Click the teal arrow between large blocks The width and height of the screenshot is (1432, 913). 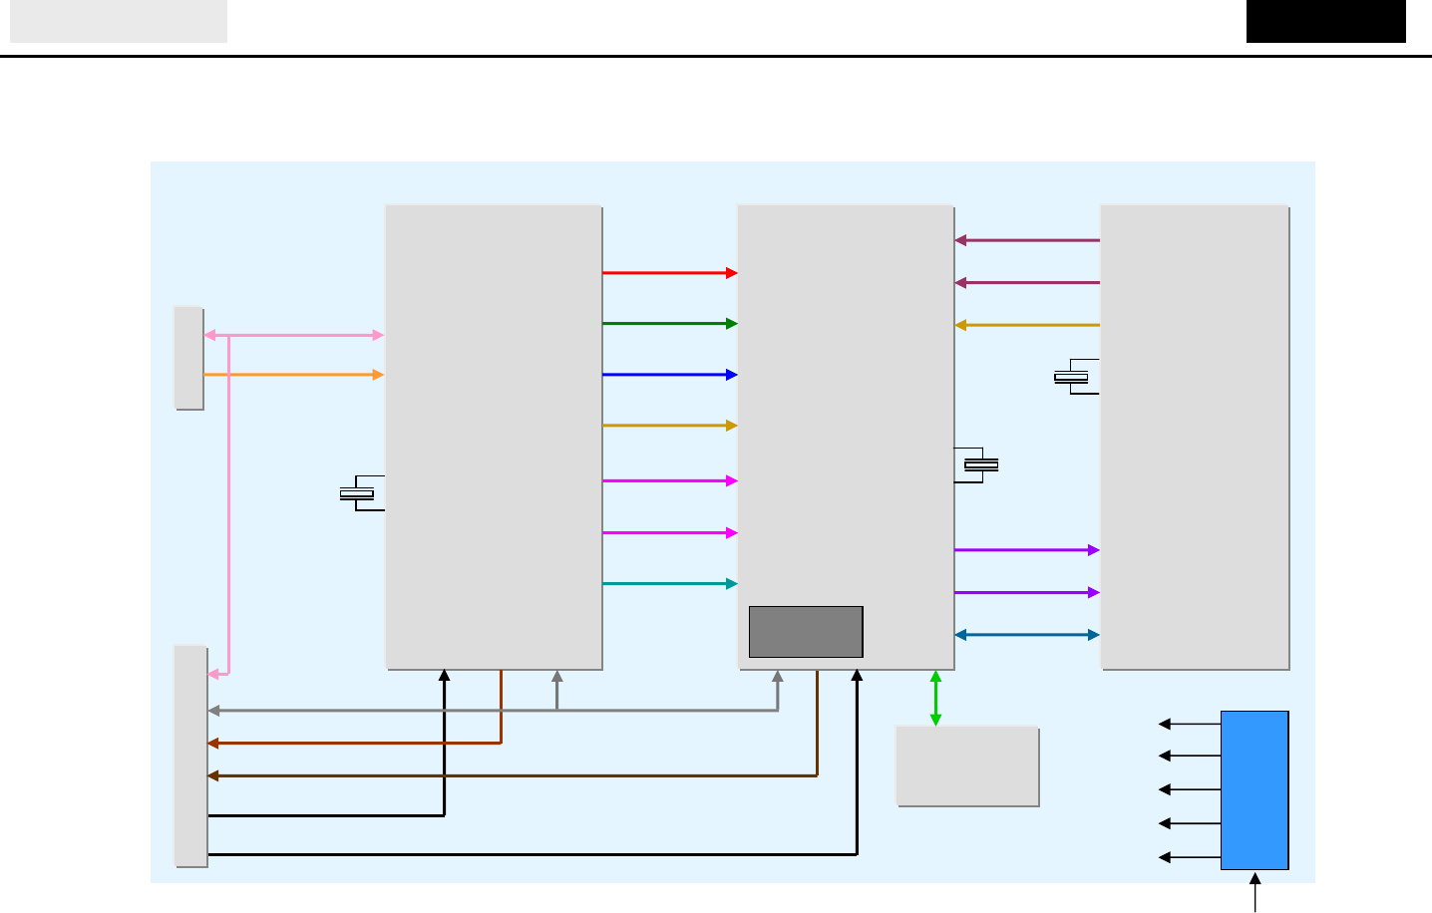pos(669,584)
